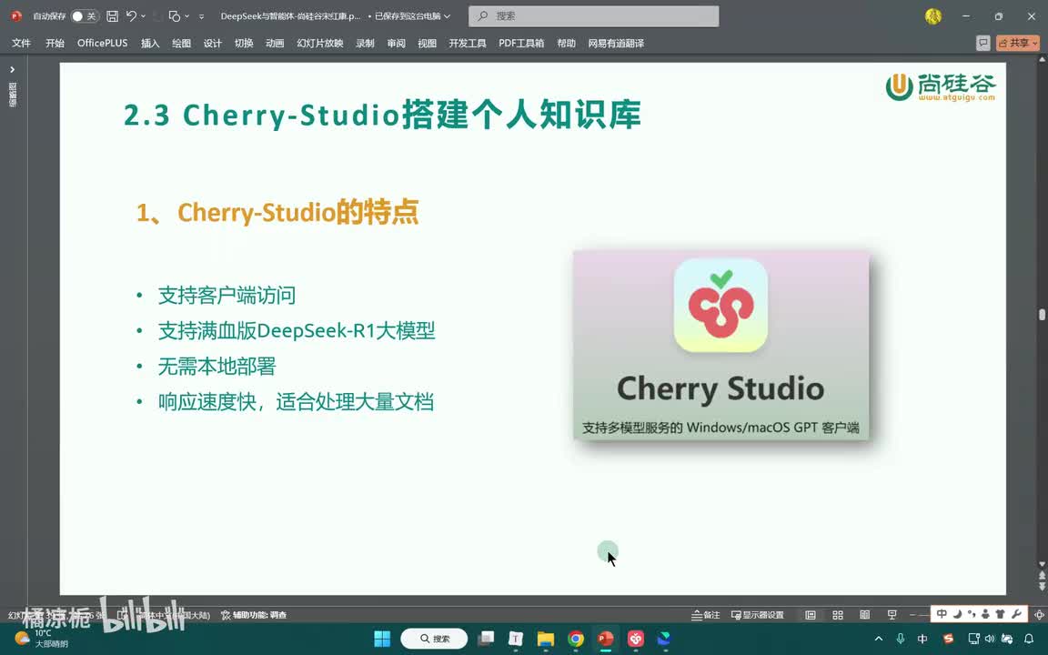Open the Undo history dropdown arrow
This screenshot has height=655, width=1048.
tap(143, 16)
